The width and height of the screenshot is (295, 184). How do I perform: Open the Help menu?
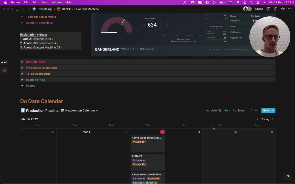pyautogui.click(x=68, y=3)
